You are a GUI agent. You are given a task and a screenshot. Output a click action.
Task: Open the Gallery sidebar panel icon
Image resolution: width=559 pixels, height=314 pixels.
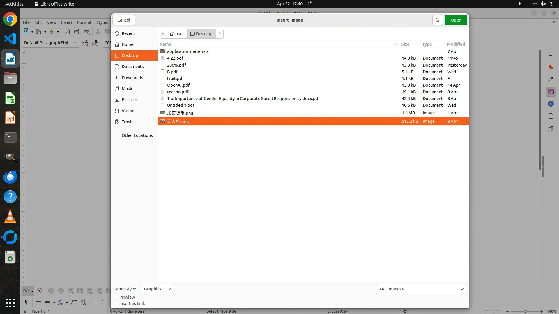pyautogui.click(x=551, y=92)
